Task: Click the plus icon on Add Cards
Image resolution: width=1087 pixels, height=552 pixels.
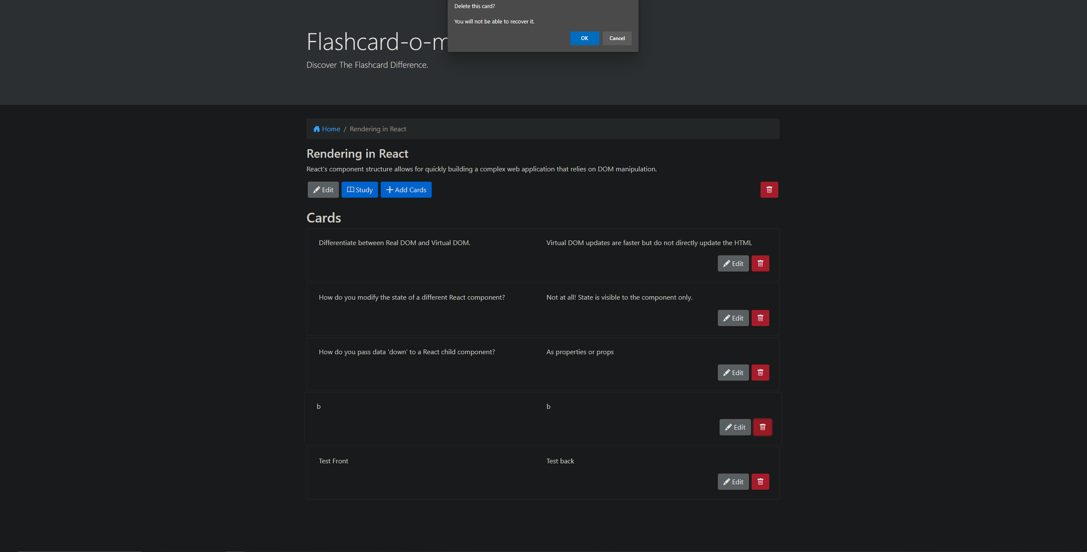Action: point(389,189)
